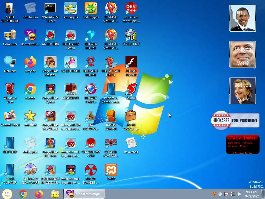Click the Show desktop button at taskbar end
Image resolution: width=265 pixels, height=199 pixels.
263,194
